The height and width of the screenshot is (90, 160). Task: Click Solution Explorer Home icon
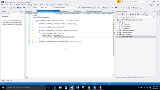coord(123,14)
